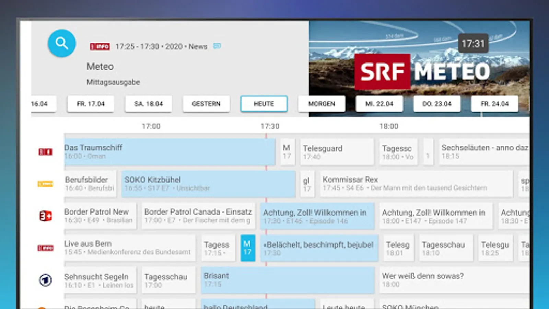Screen dimensions: 549x309
Task: Select the highlighted blue M 17 entry
Action: [248, 248]
